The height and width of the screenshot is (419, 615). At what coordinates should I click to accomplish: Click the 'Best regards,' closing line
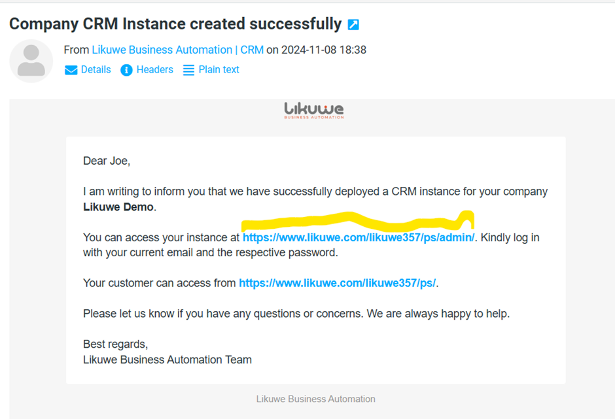coord(116,344)
